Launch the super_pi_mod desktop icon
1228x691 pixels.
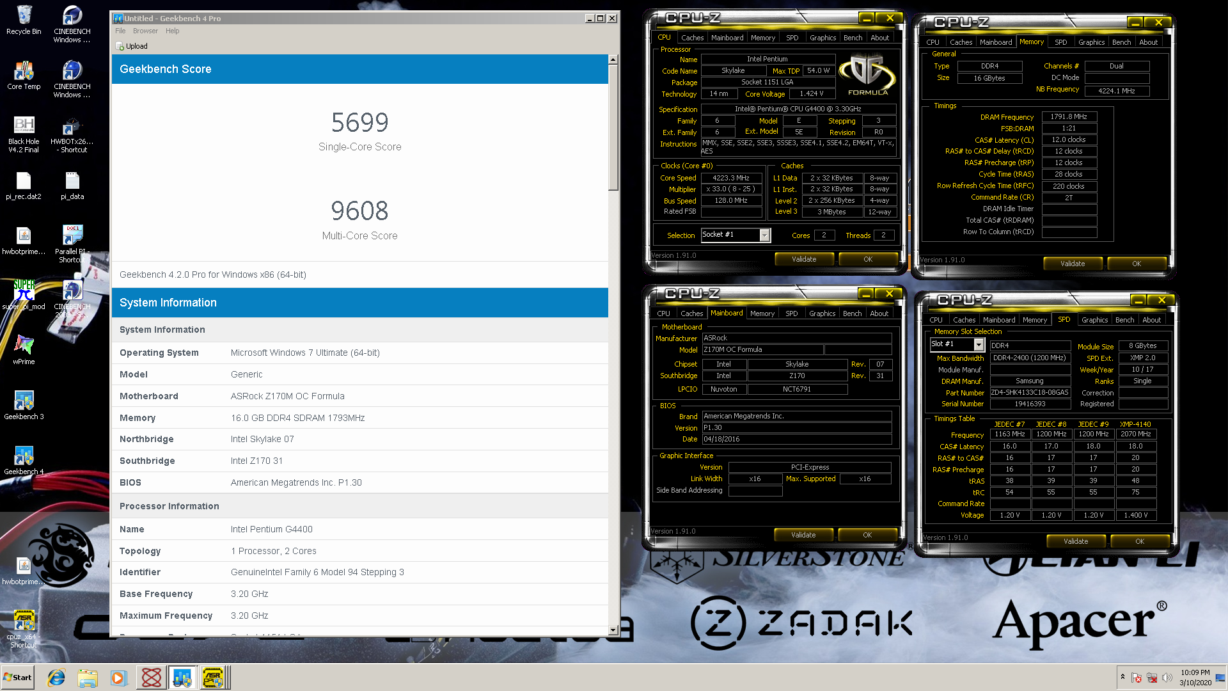tap(24, 294)
